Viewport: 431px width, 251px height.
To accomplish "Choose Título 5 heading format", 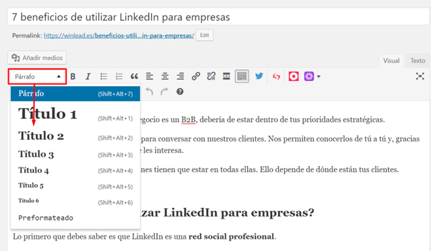I will [x=75, y=186].
